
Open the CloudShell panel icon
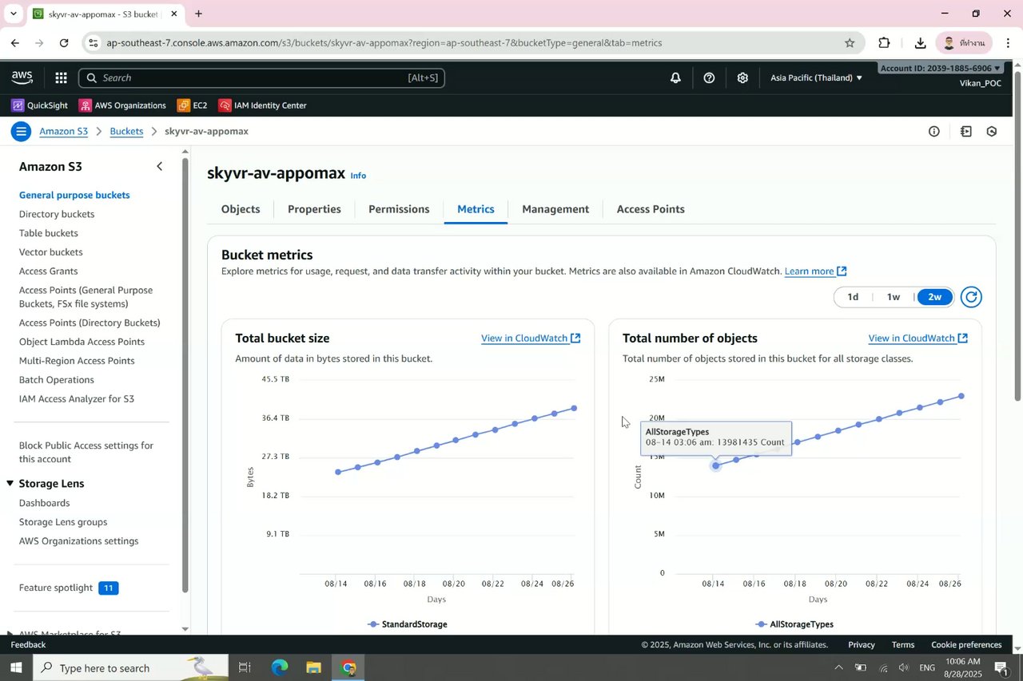[965, 132]
